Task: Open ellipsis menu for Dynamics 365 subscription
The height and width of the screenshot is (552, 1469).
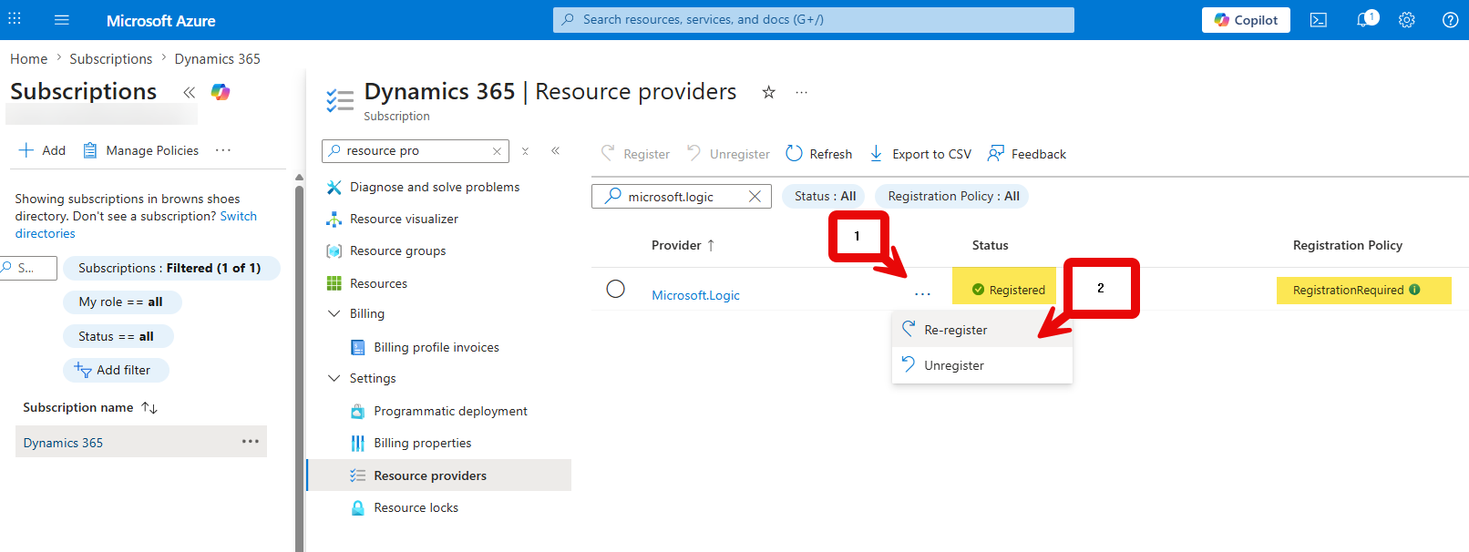Action: (x=250, y=442)
